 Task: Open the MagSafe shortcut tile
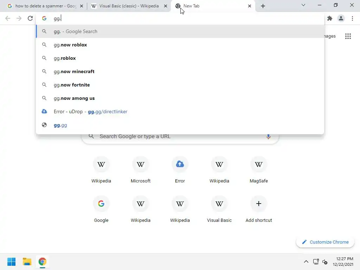259,170
